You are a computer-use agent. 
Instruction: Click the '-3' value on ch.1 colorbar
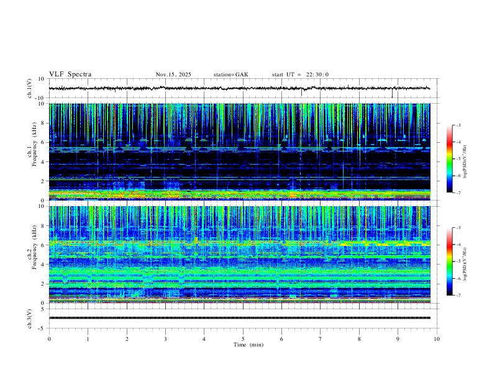458,125
